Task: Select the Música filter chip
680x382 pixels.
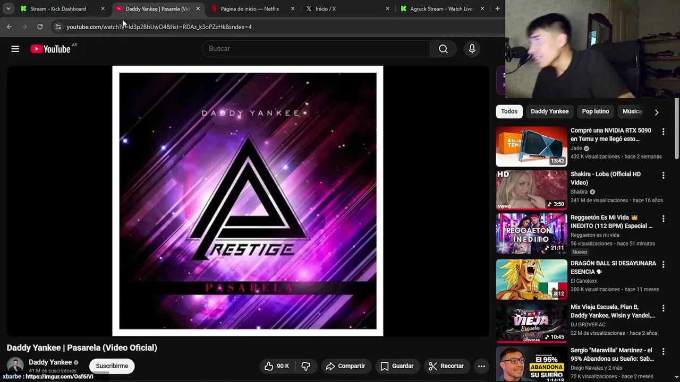Action: pyautogui.click(x=632, y=111)
